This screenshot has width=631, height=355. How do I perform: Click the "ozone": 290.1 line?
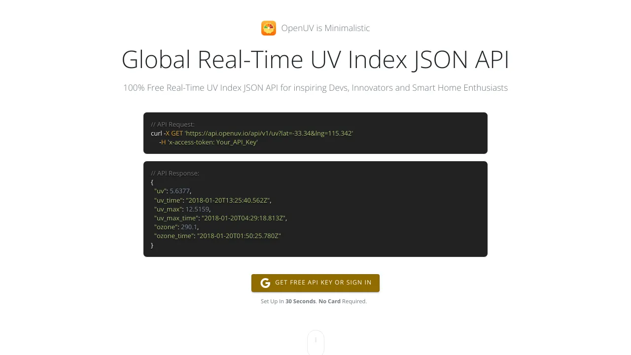pos(176,227)
